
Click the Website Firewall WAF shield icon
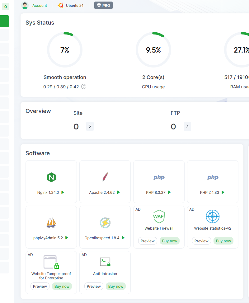point(159,216)
